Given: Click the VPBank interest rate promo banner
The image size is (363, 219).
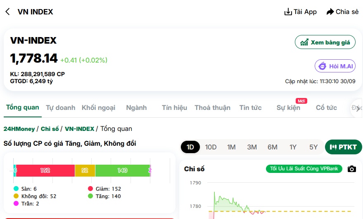Looking at the screenshot, I should coord(304,169).
